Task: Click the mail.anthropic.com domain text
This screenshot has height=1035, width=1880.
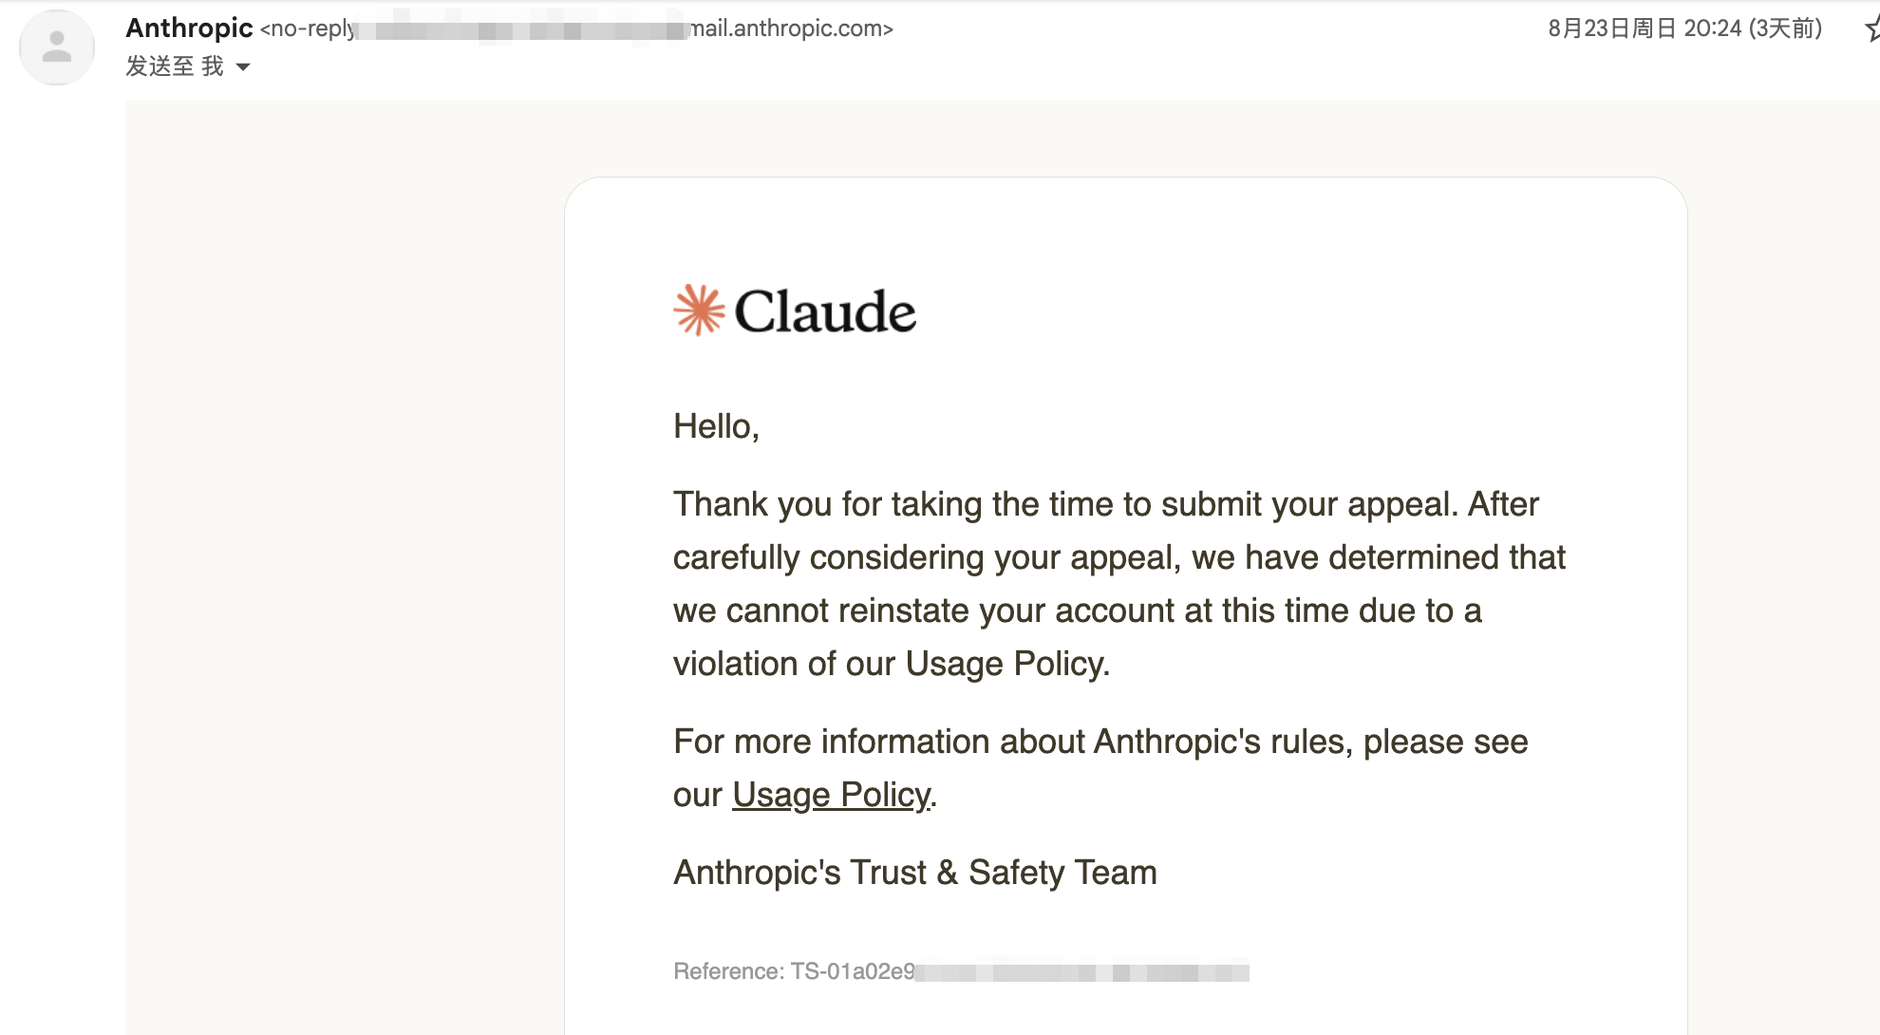Action: click(x=791, y=28)
